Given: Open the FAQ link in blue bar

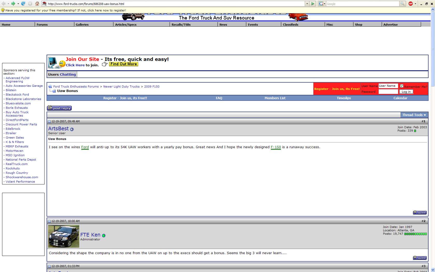Looking at the screenshot, I should (219, 98).
